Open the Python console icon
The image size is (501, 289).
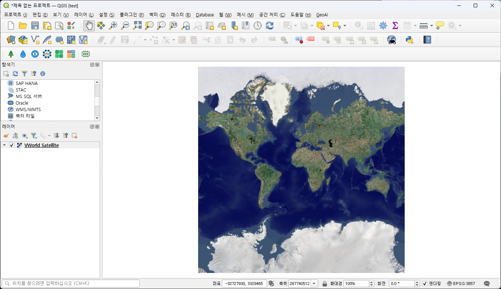[409, 40]
